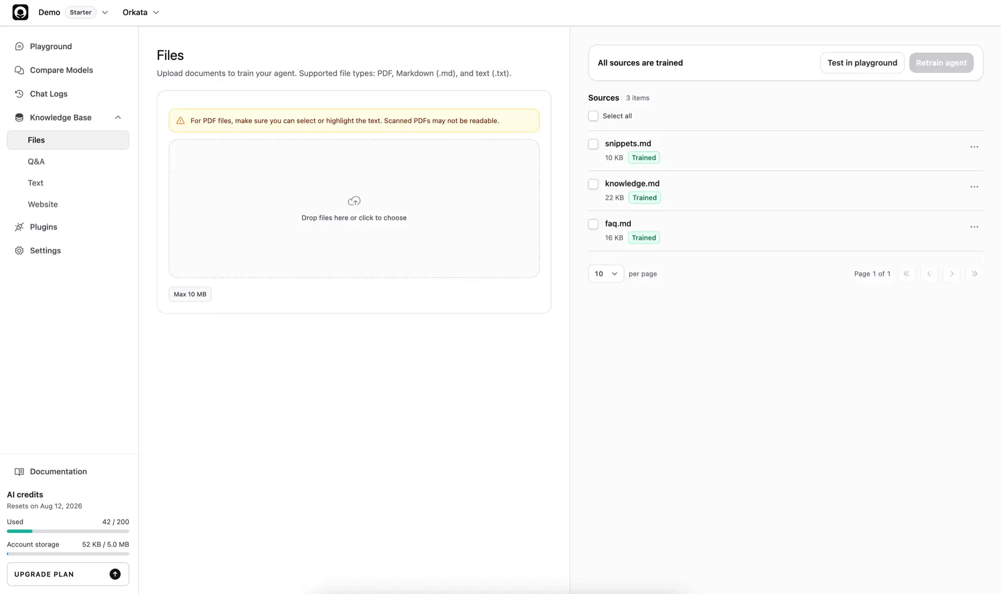The image size is (1001, 594).
Task: Select the knowledge.md checkbox
Action: 593,184
